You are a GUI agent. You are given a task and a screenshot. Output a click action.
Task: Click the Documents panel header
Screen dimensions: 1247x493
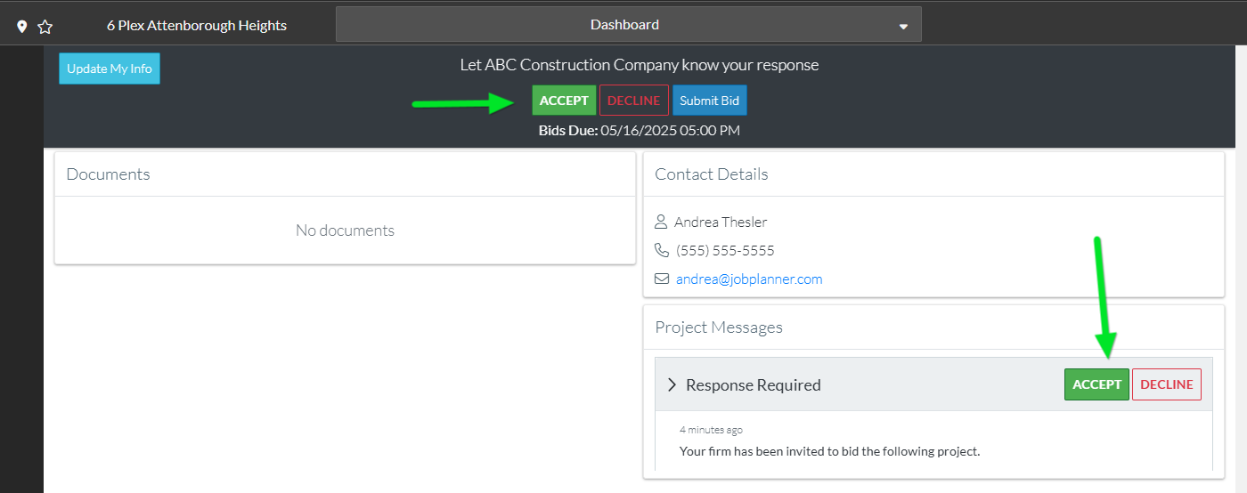109,174
